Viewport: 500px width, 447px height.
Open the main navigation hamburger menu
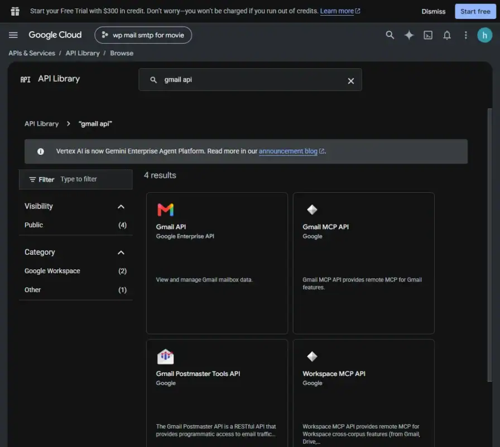13,35
